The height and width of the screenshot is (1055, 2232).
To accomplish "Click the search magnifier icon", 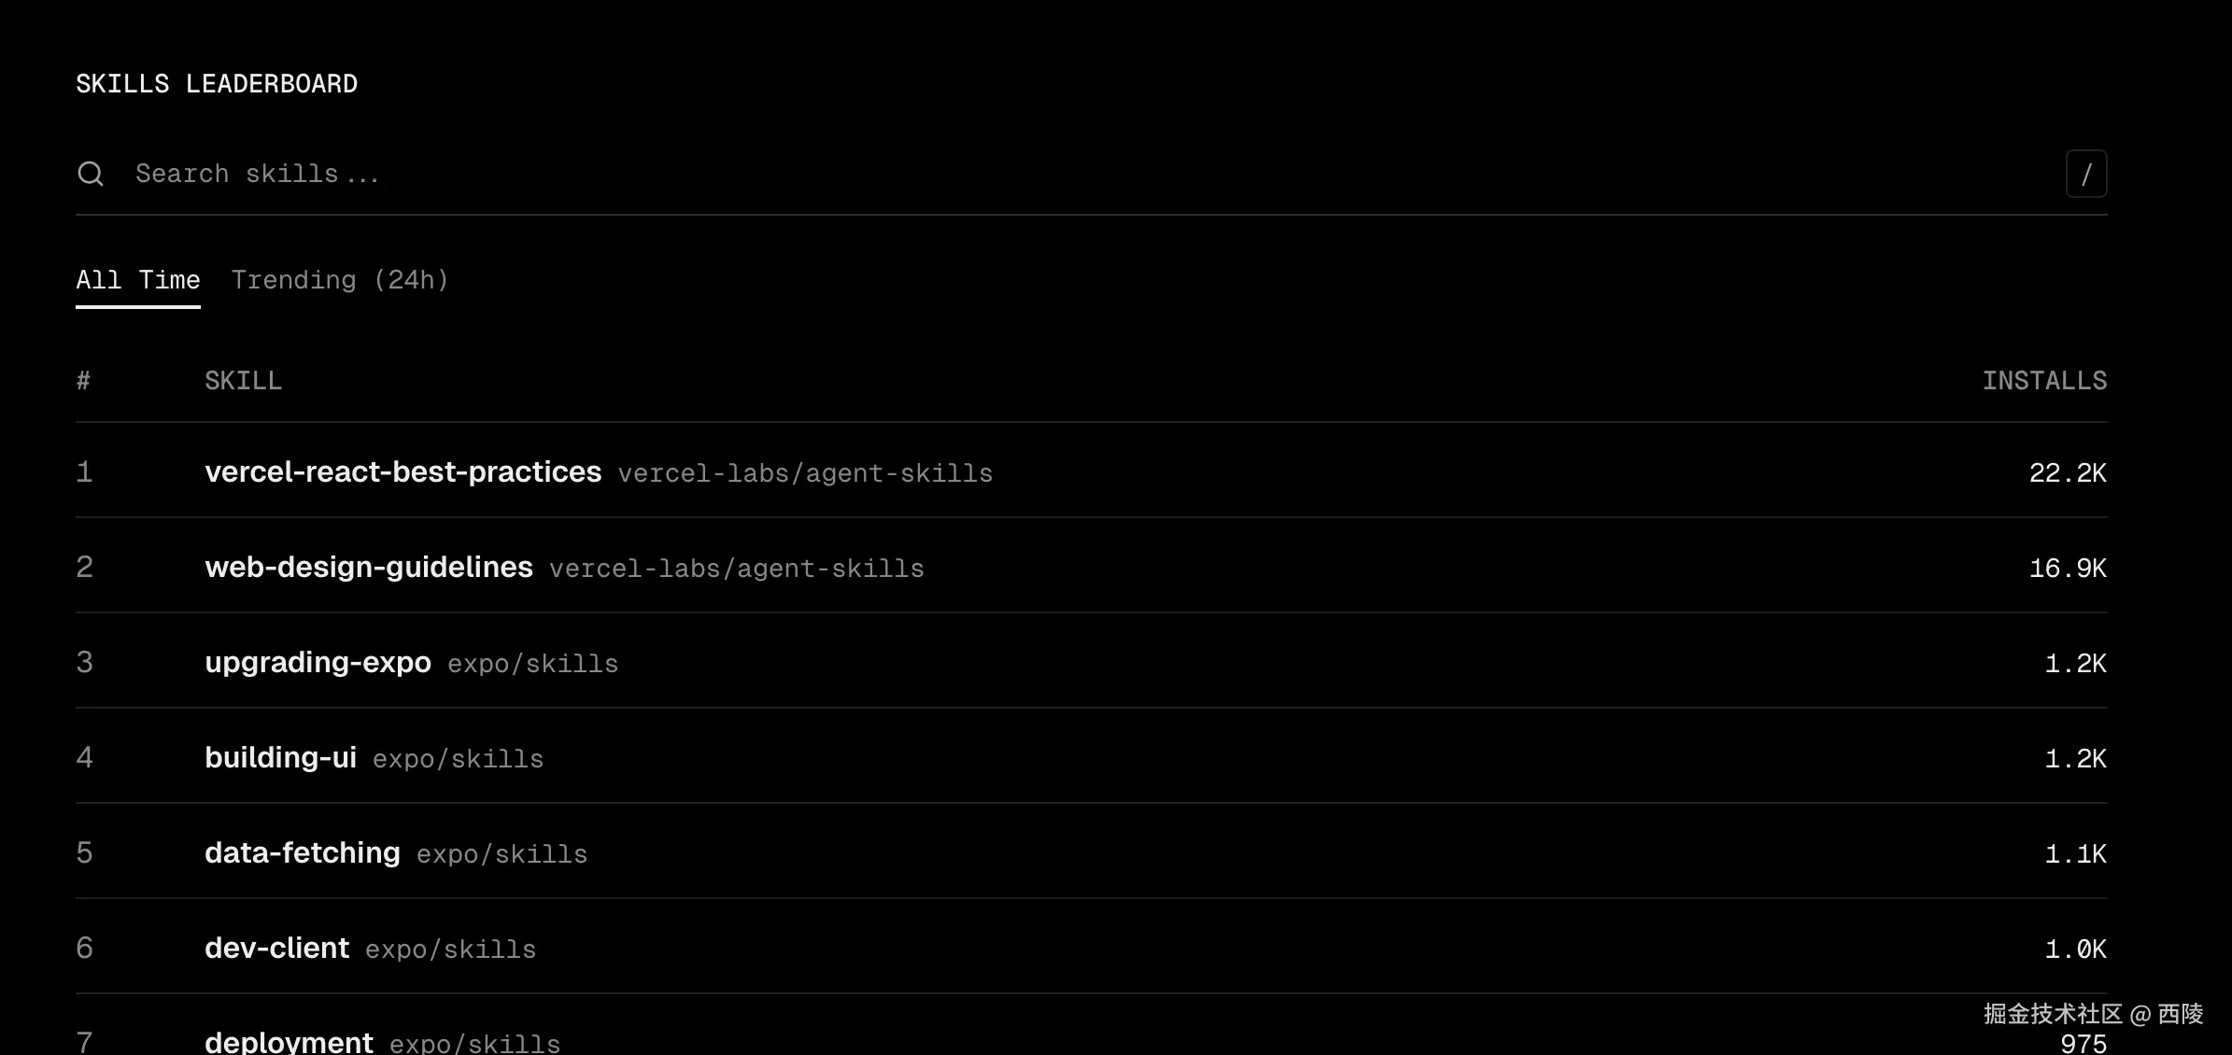I will [x=91, y=174].
